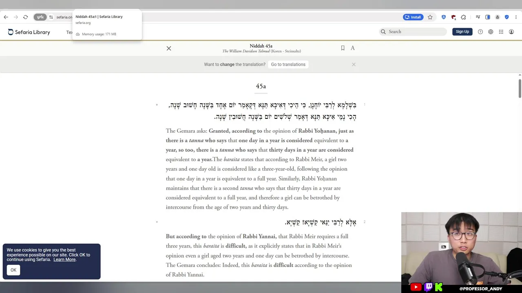Close the Niddah 45a reader panel
This screenshot has width=522, height=293.
[x=169, y=48]
